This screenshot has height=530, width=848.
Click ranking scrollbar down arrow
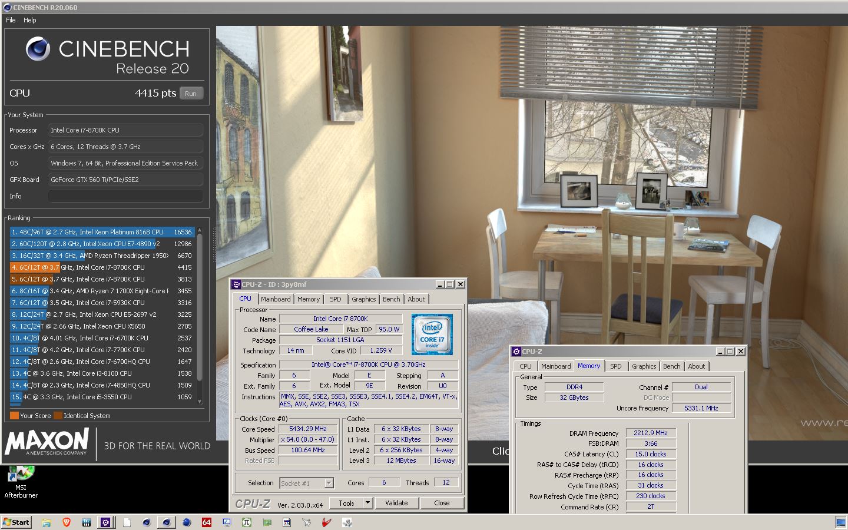[x=200, y=402]
